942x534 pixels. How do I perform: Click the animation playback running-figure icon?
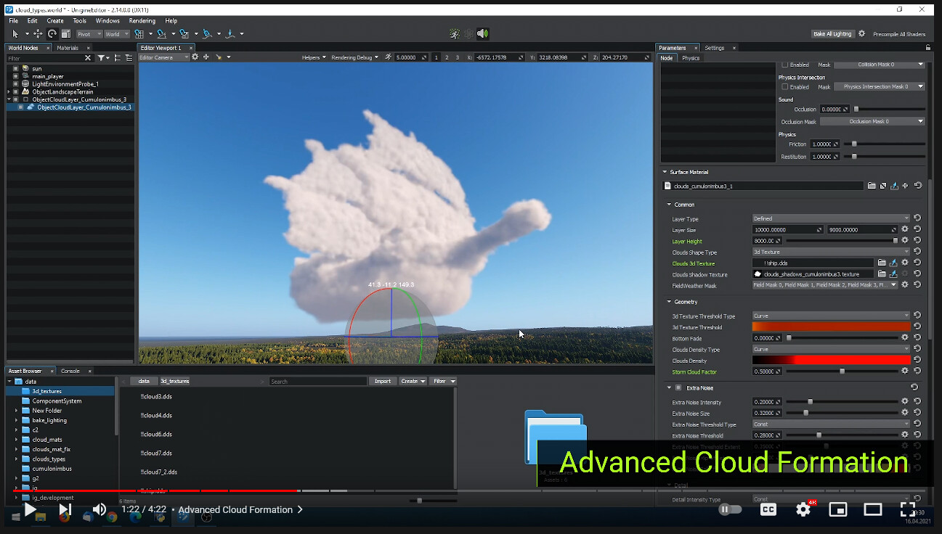455,34
